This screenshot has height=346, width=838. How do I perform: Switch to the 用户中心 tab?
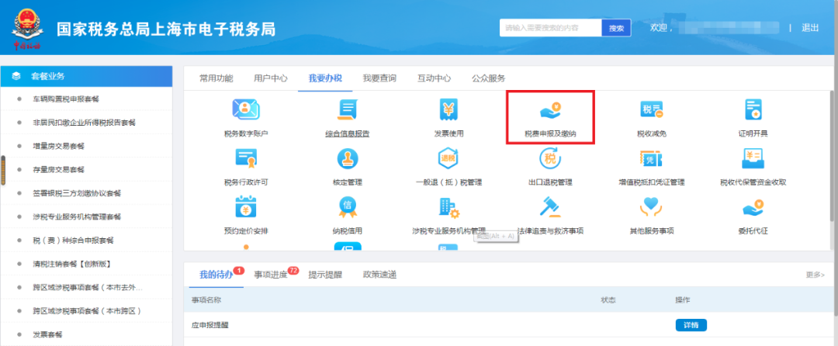271,78
